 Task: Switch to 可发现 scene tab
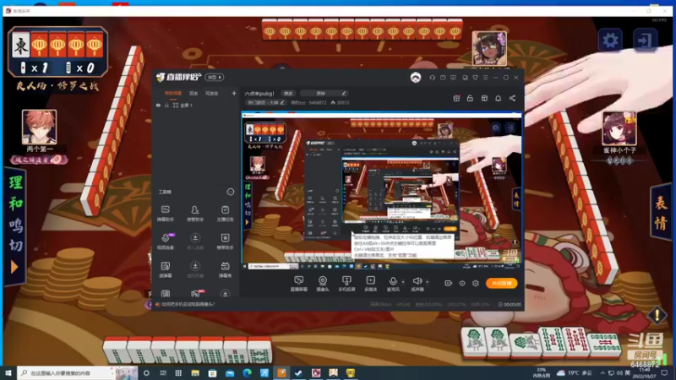211,93
